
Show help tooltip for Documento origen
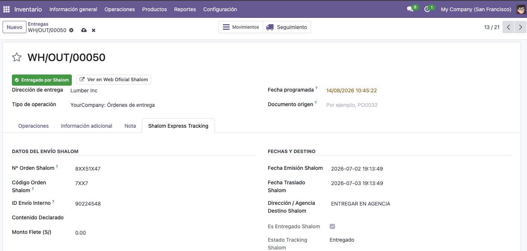(x=316, y=103)
